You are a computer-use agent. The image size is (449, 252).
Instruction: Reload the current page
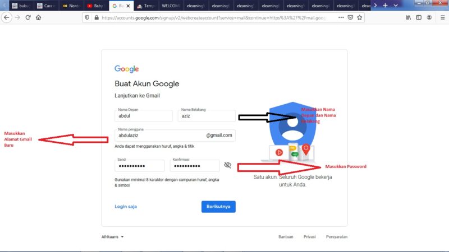point(28,17)
